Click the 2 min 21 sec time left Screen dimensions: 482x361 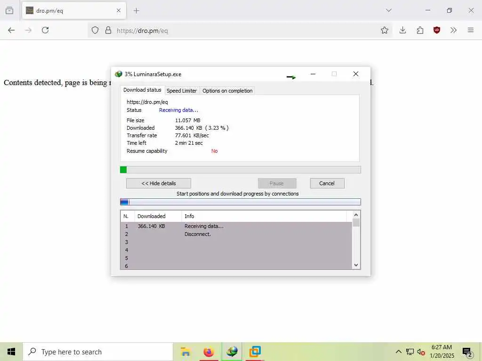pos(189,143)
